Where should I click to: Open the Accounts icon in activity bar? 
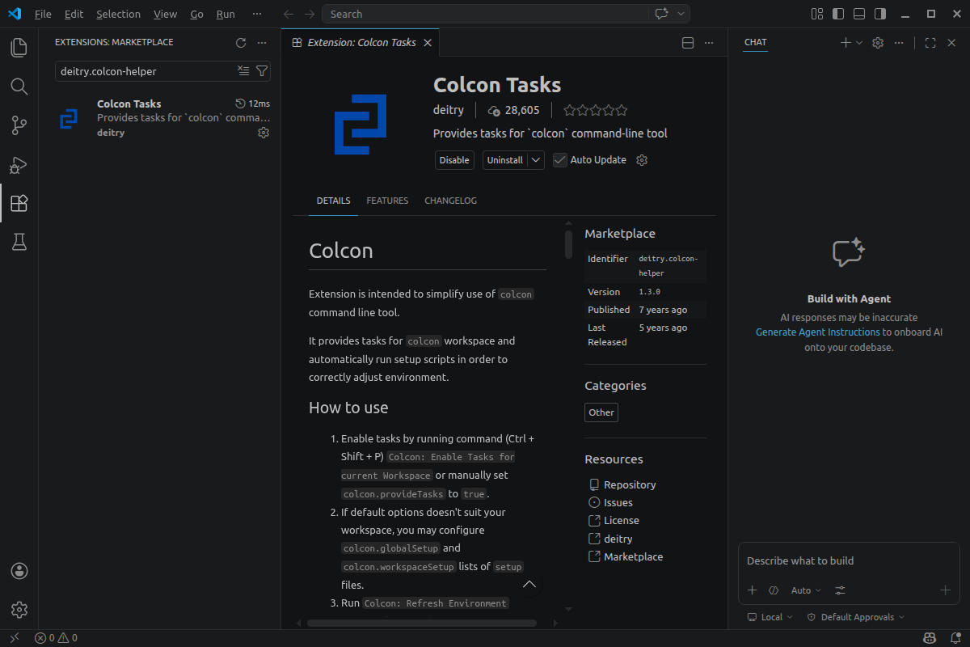19,571
